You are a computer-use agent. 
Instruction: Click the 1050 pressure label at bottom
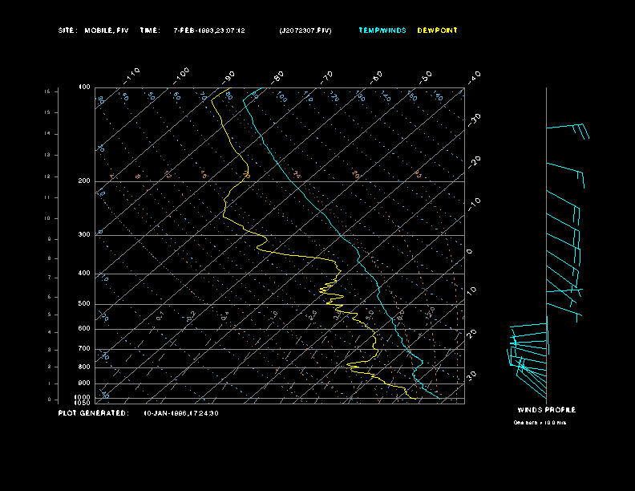click(x=83, y=403)
